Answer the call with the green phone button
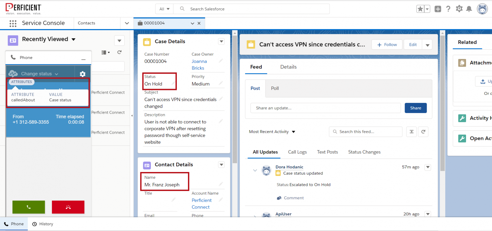Viewport: 492px width, 231px height. point(29,207)
